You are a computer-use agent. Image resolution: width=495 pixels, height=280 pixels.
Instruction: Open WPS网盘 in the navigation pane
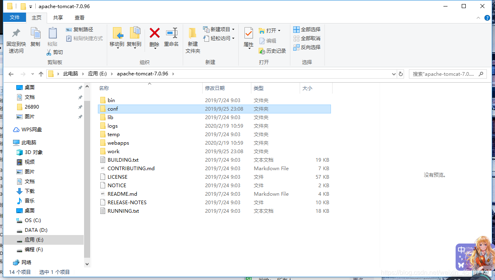(x=32, y=130)
